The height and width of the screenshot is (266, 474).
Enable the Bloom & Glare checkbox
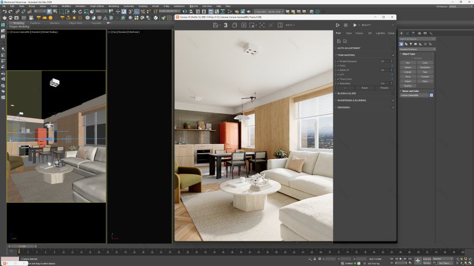point(393,94)
